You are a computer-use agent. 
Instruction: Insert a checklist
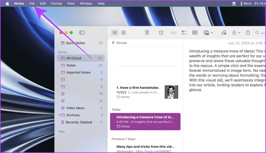[x=184, y=33]
